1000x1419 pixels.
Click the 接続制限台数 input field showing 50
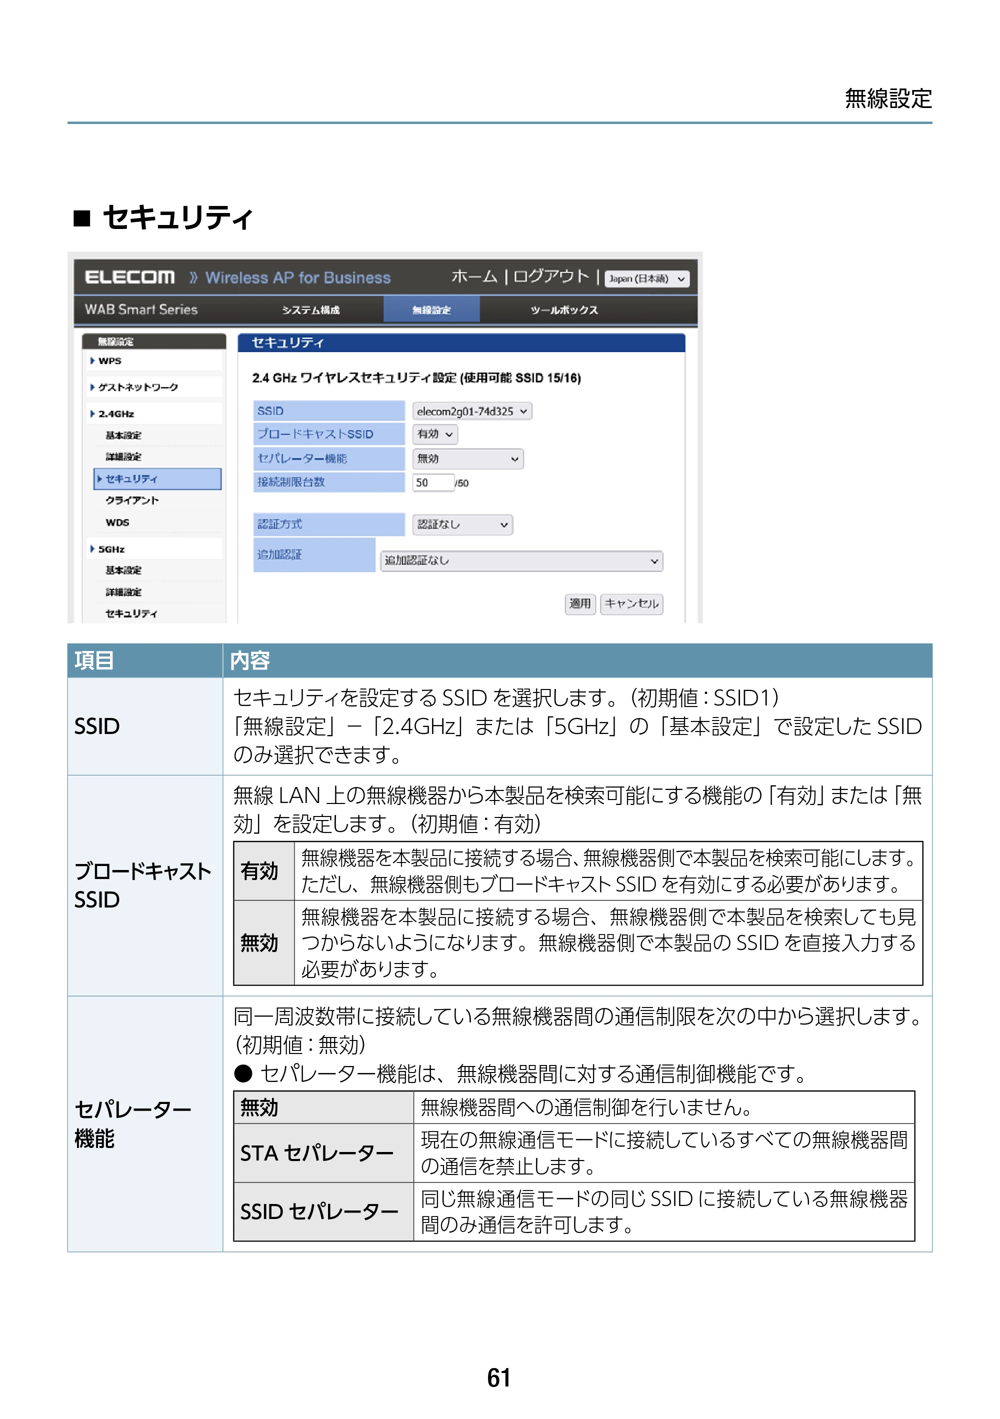pyautogui.click(x=433, y=482)
